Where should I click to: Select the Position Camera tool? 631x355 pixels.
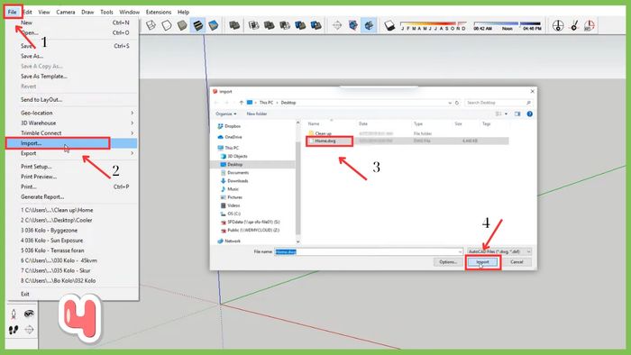click(x=14, y=314)
